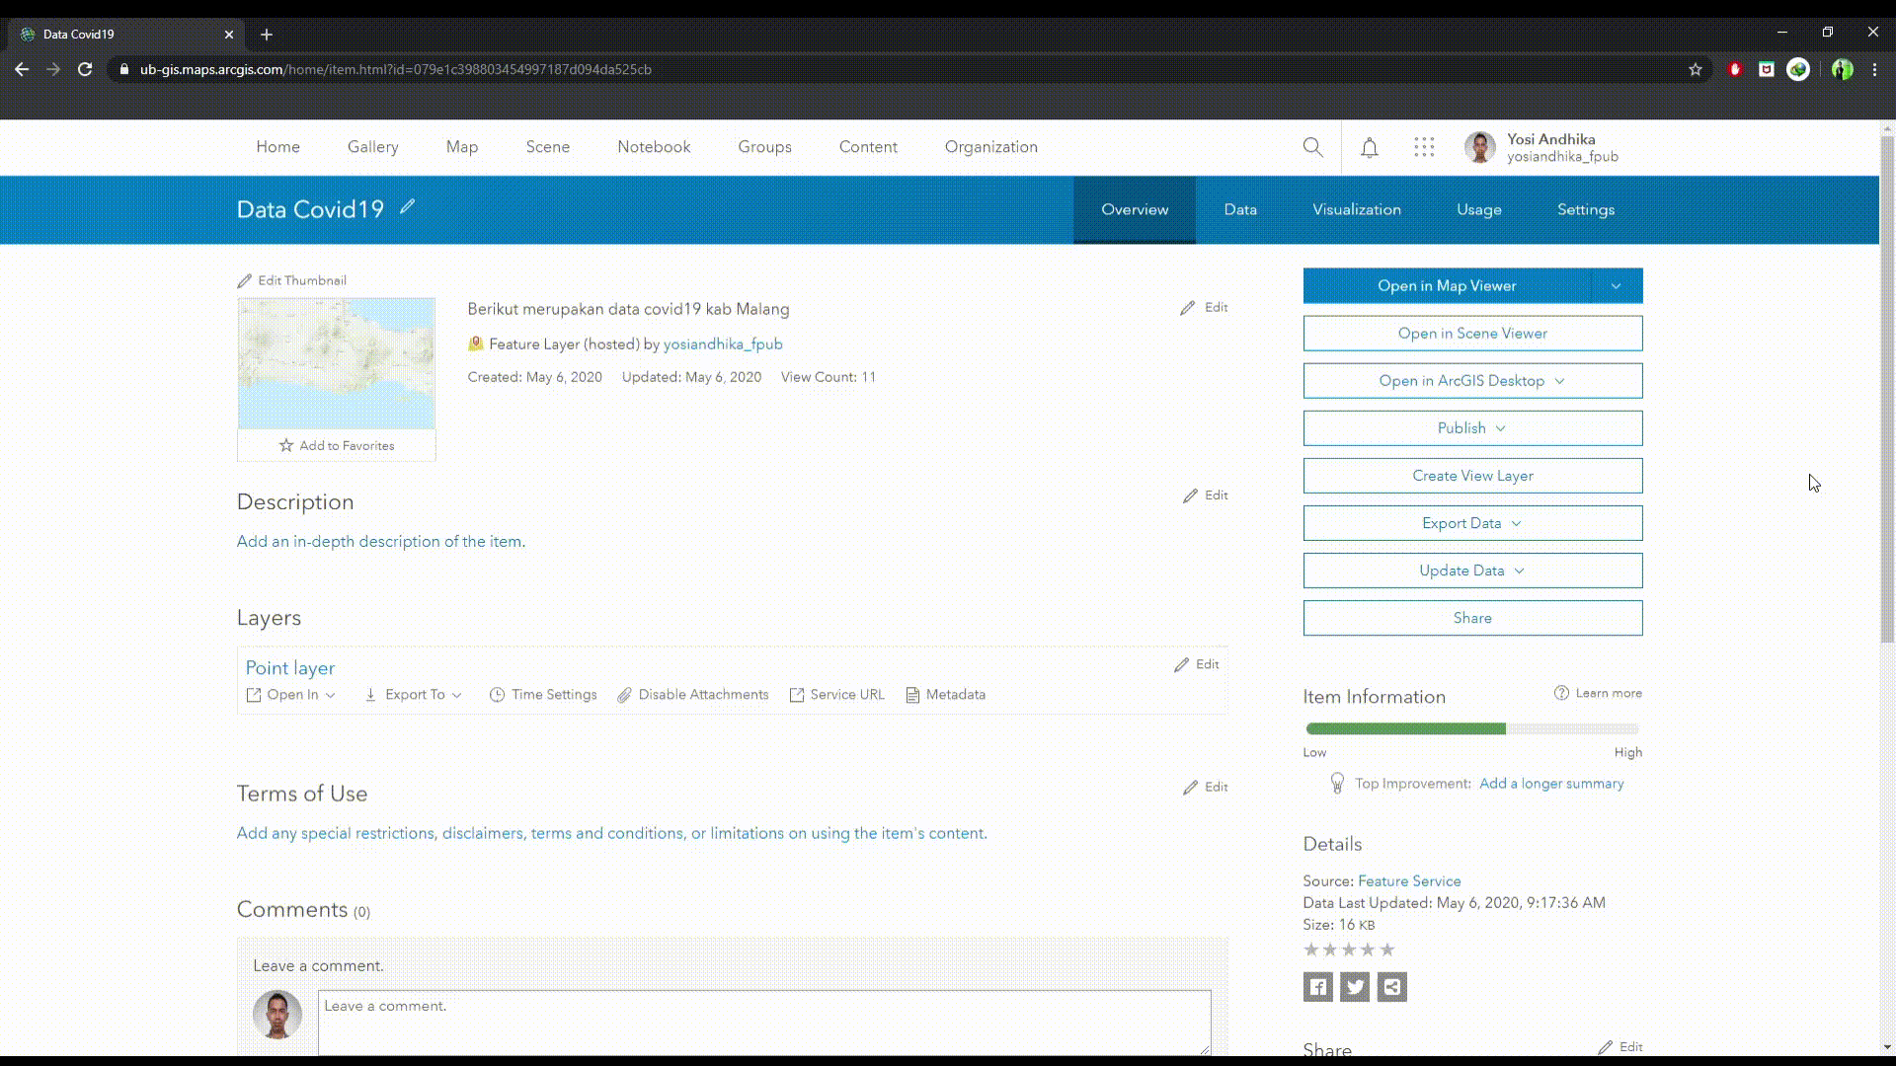Click pencil icon beside Data Covid19 title
Screen dimensions: 1896x1066
tap(407, 207)
